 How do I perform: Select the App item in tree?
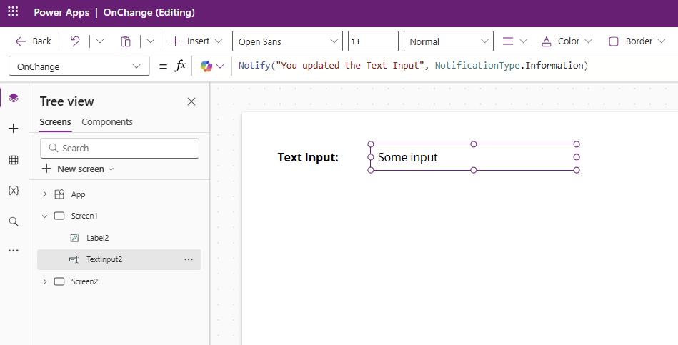point(79,194)
